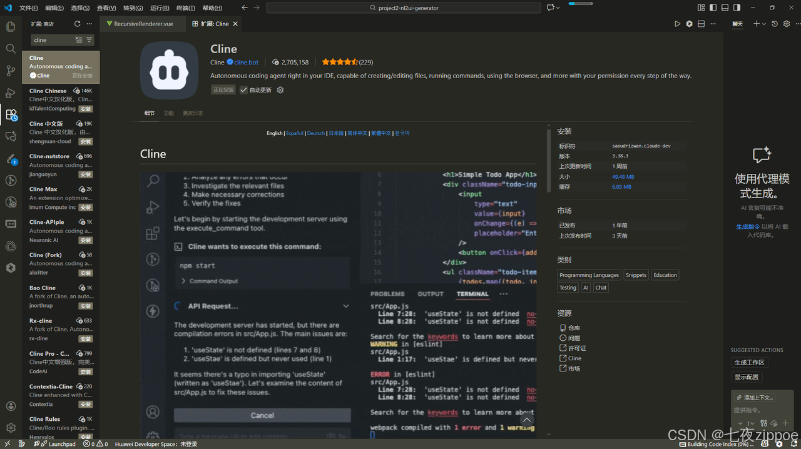Viewport: 801px width, 449px height.
Task: Split the editor layout icon
Action: coord(702,24)
